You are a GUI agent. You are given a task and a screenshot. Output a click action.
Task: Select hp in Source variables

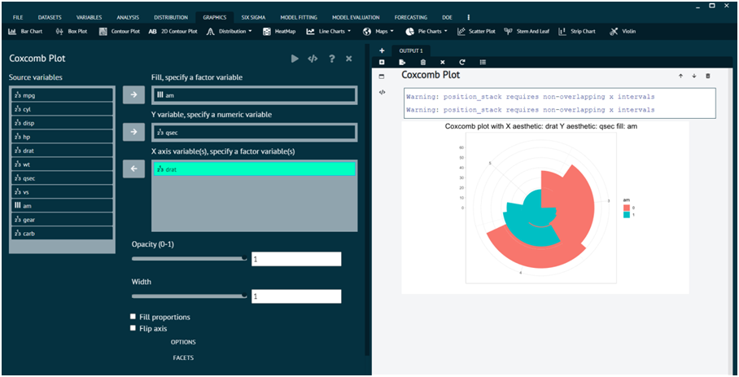[62, 137]
